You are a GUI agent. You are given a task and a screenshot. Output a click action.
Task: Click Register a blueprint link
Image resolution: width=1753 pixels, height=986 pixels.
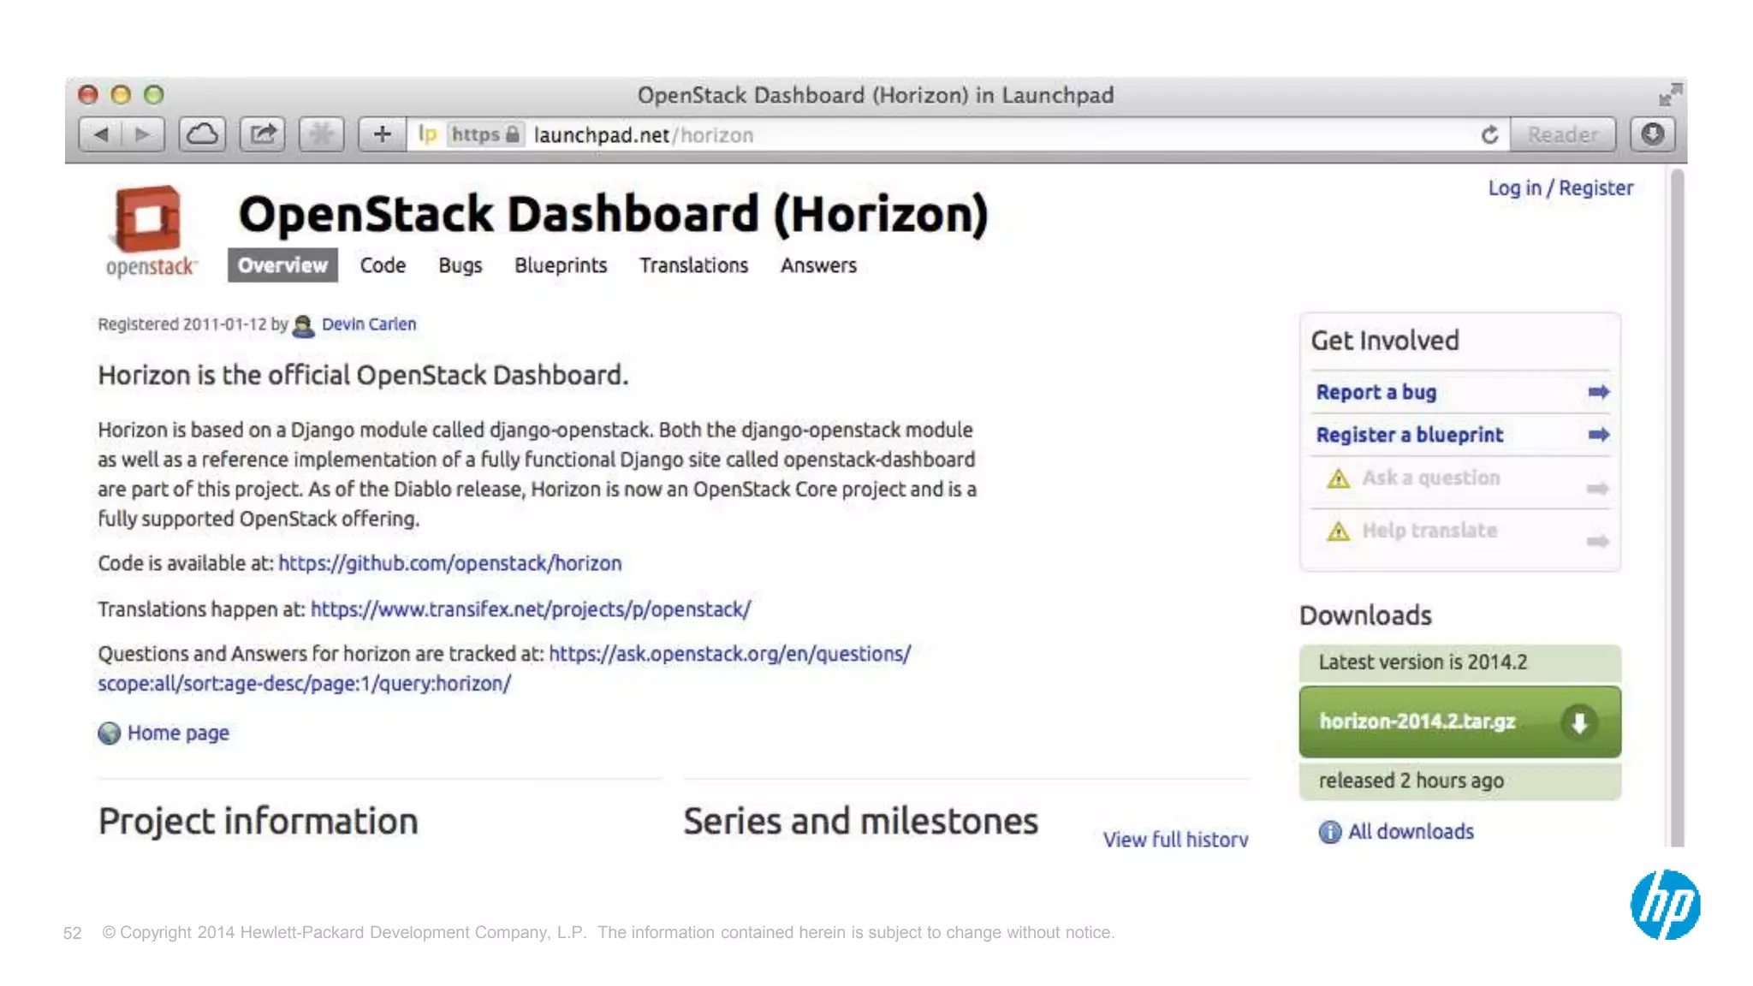(1409, 435)
